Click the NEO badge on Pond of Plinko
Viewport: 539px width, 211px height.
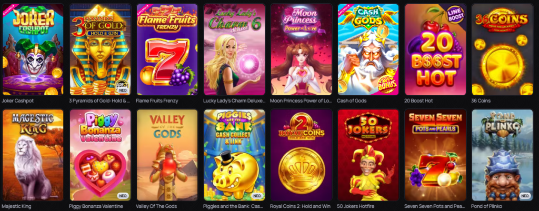tap(525, 196)
